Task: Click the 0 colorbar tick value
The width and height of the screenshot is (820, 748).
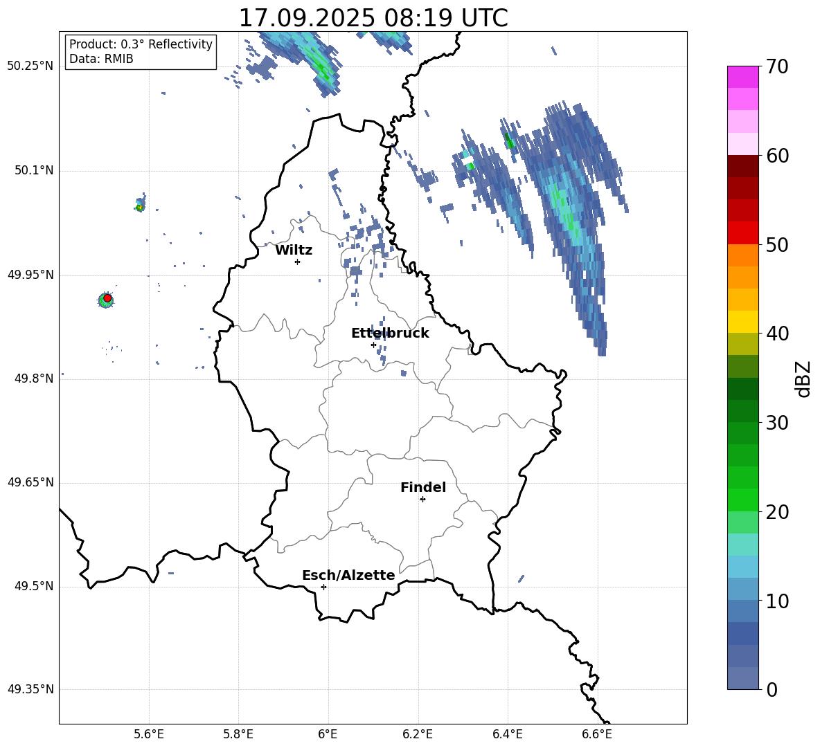Action: pos(772,689)
